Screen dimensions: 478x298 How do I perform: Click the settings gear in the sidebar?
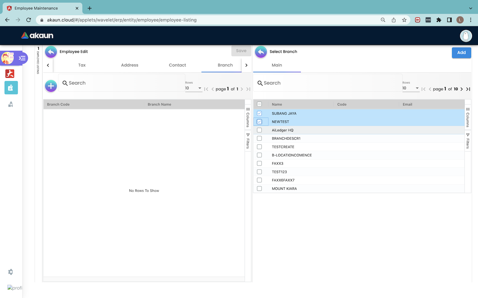coord(11,272)
